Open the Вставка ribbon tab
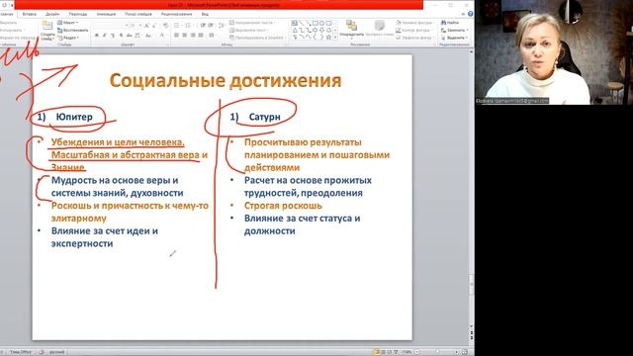The height and width of the screenshot is (356, 633). pos(29,14)
